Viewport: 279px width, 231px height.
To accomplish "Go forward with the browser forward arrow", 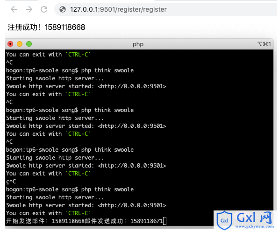I will [29, 9].
